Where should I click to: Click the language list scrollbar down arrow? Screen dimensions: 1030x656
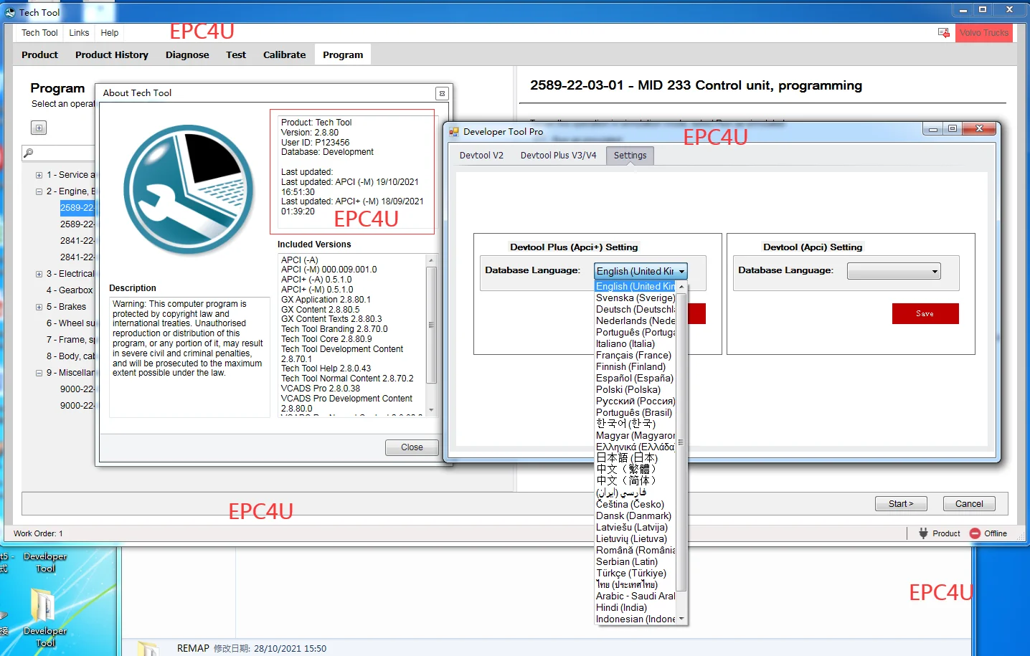681,619
